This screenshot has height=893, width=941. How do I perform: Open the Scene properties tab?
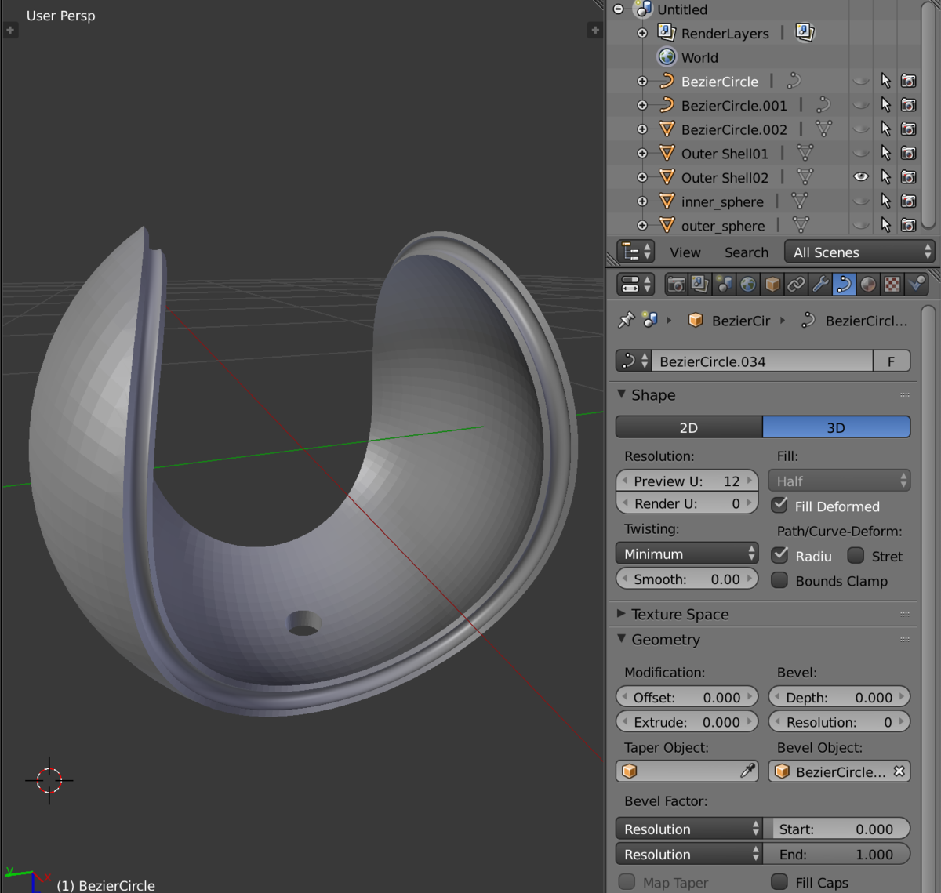click(724, 284)
